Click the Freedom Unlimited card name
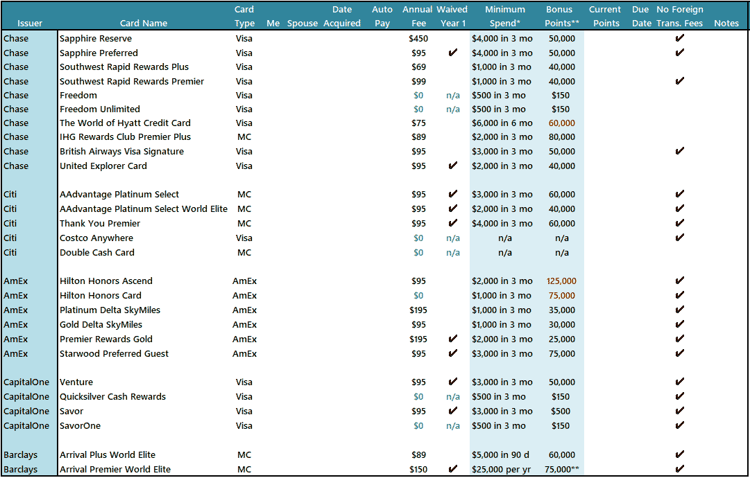Viewport: 750px width, 478px height. click(100, 109)
